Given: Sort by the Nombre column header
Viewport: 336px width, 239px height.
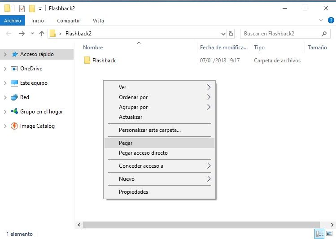Looking at the screenshot, I should 93,48.
